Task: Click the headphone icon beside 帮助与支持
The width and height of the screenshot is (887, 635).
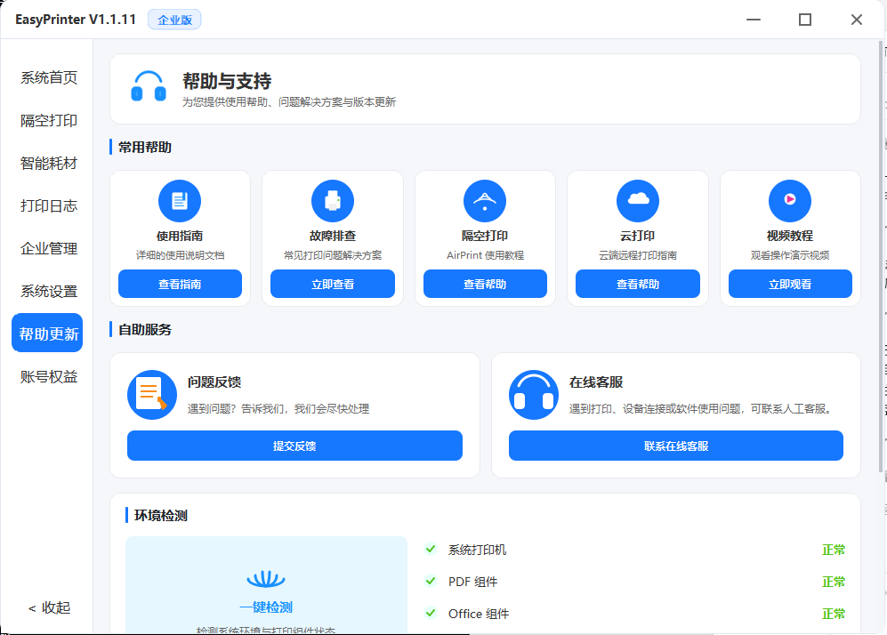Action: 149,86
